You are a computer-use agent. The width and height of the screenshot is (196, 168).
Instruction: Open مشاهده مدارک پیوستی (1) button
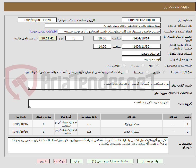(110, 161)
